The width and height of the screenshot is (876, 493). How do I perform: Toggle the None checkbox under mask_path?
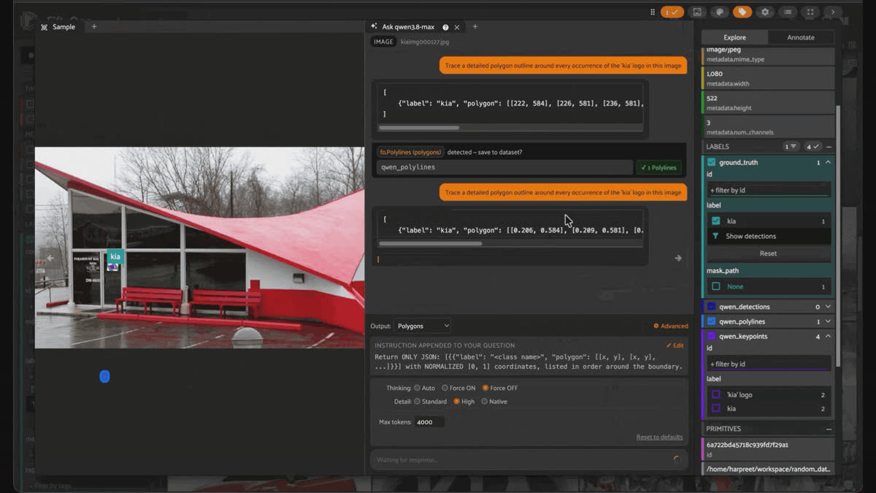pos(716,286)
